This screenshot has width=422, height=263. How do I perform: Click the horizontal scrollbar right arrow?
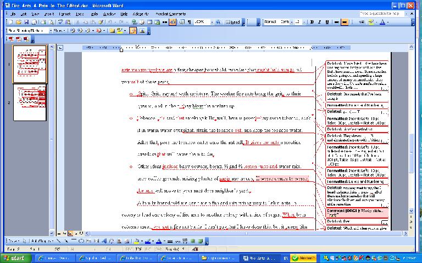pos(405,233)
